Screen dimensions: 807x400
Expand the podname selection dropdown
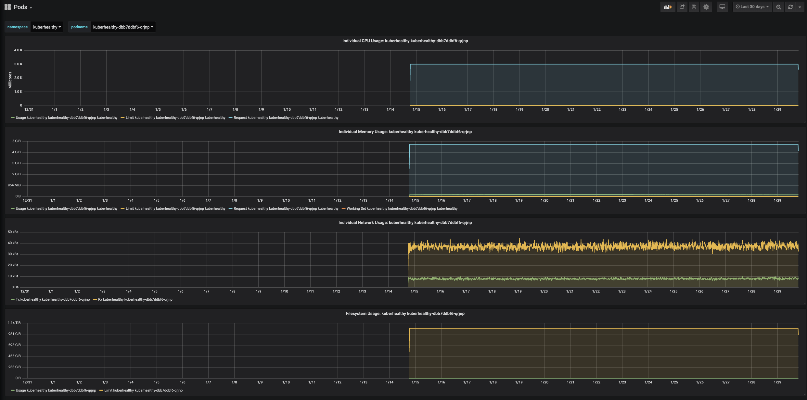click(x=123, y=27)
